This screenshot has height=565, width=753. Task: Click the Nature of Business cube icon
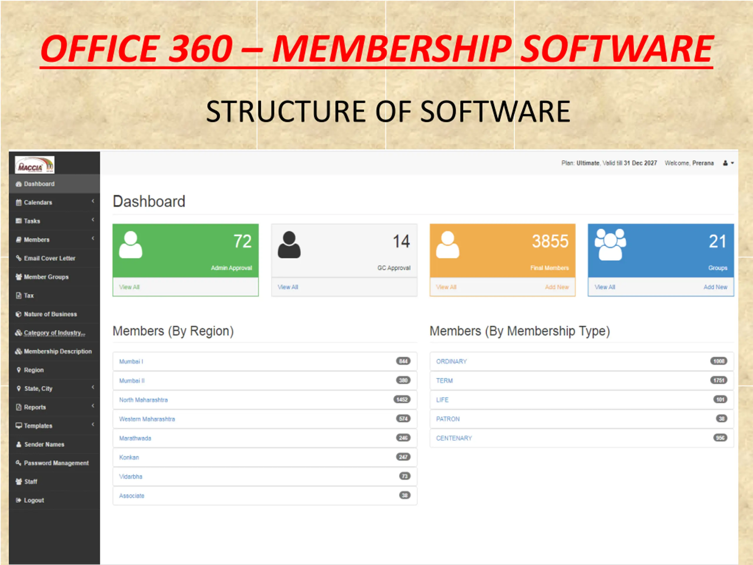[19, 314]
